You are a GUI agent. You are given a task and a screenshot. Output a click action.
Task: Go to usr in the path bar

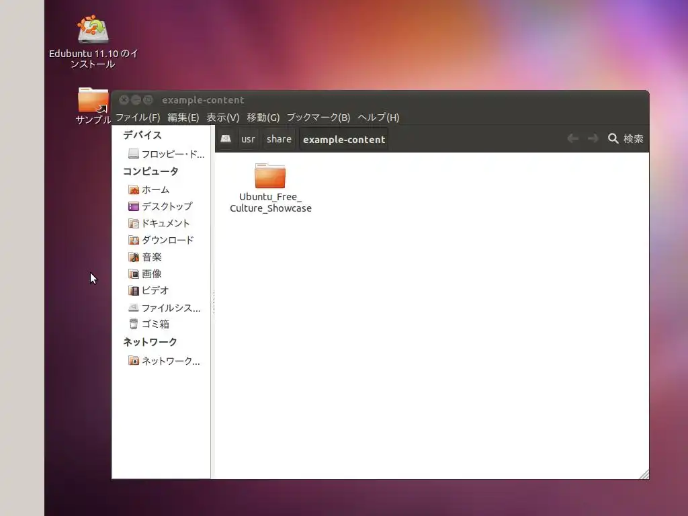248,139
